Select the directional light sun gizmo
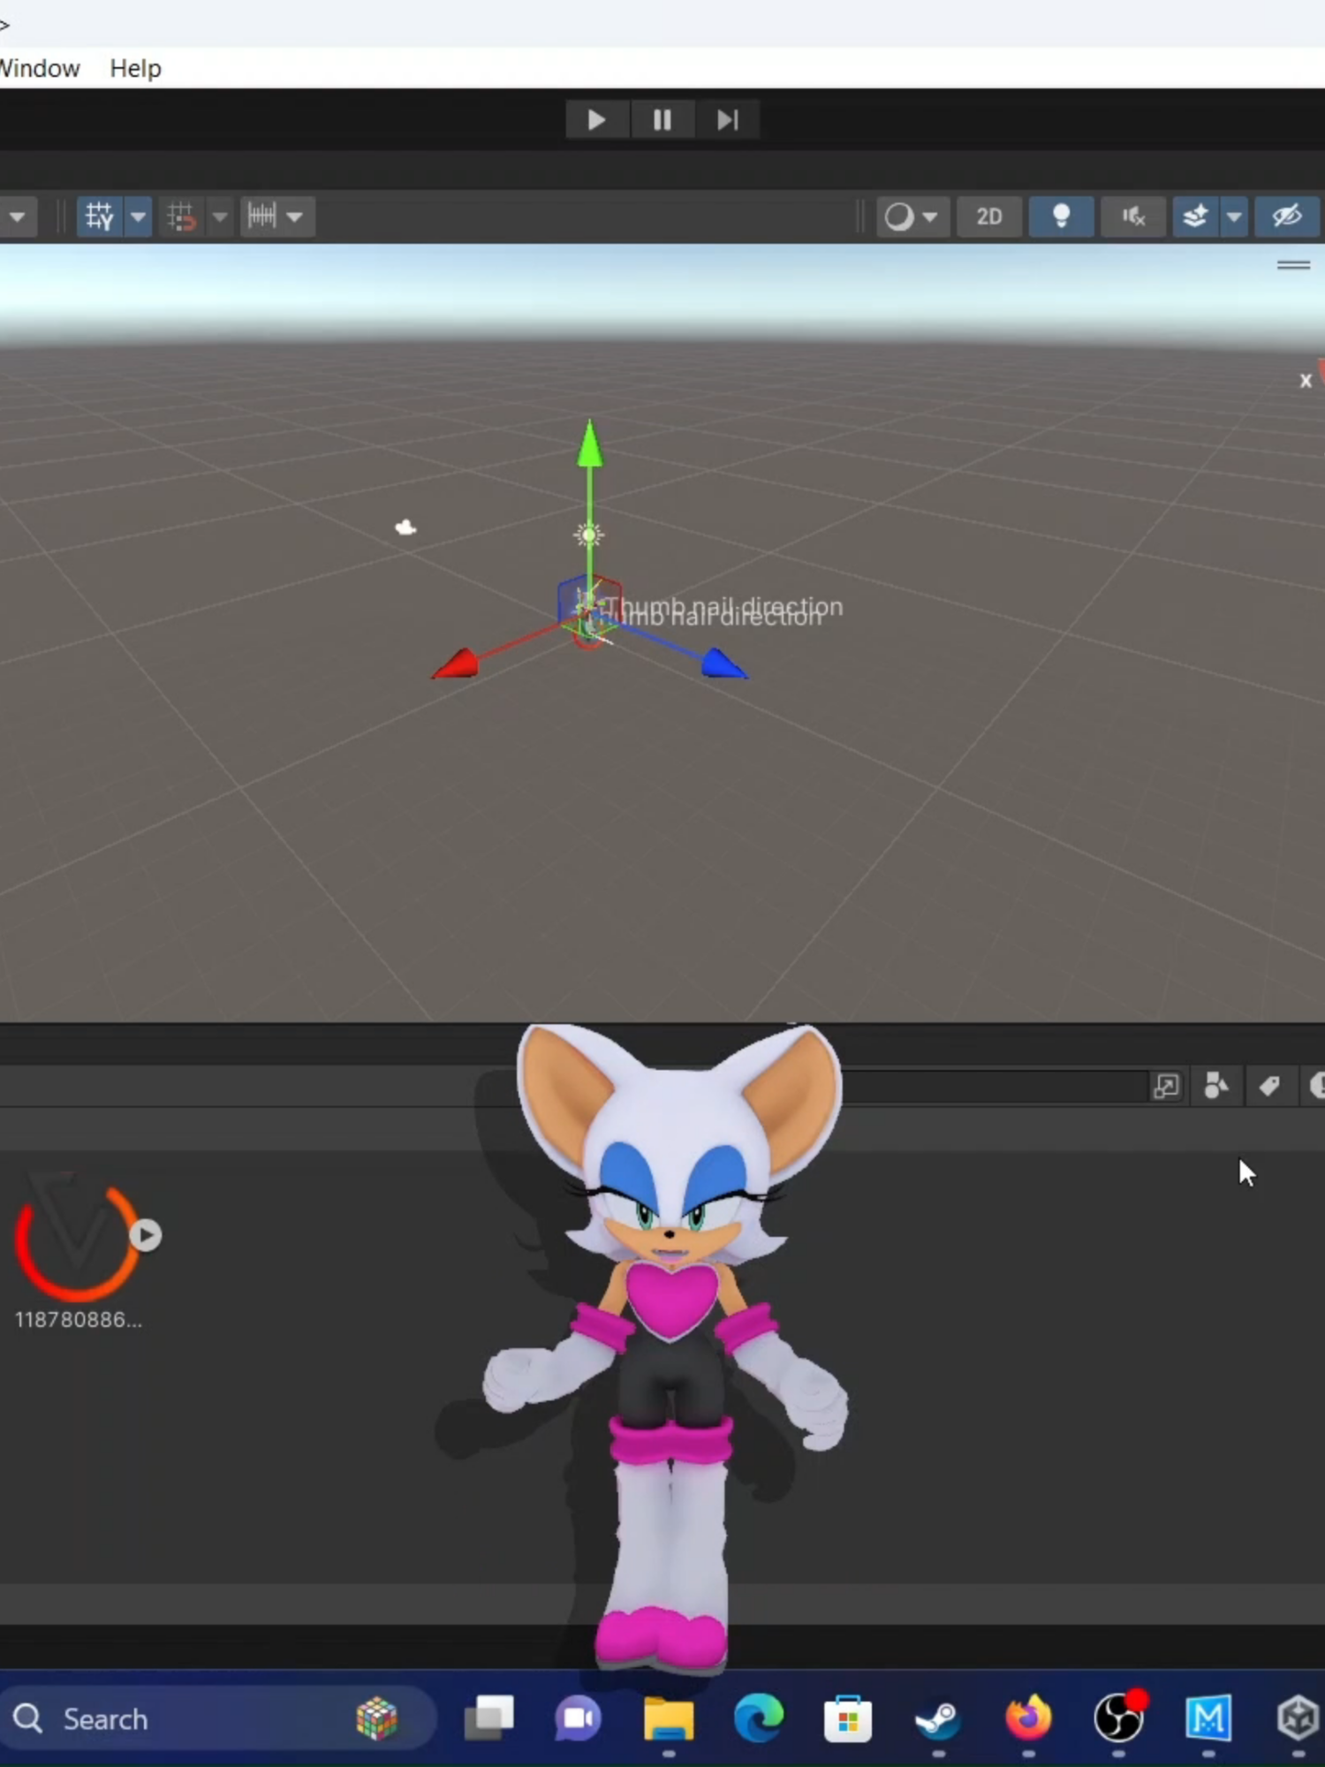 589,535
